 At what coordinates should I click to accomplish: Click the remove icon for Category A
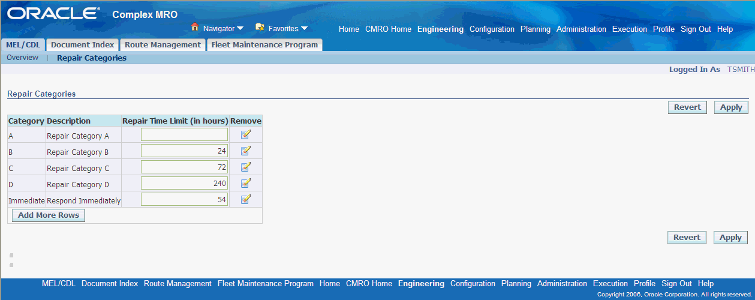[245, 134]
